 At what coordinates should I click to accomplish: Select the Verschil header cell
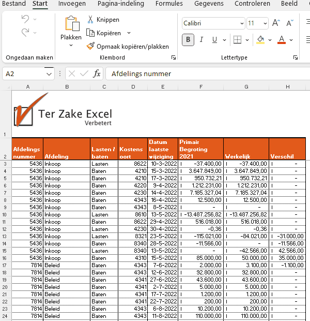click(x=287, y=149)
